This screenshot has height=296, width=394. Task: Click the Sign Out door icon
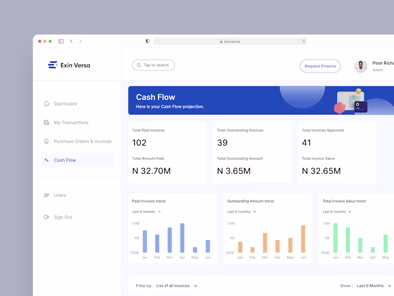[46, 217]
